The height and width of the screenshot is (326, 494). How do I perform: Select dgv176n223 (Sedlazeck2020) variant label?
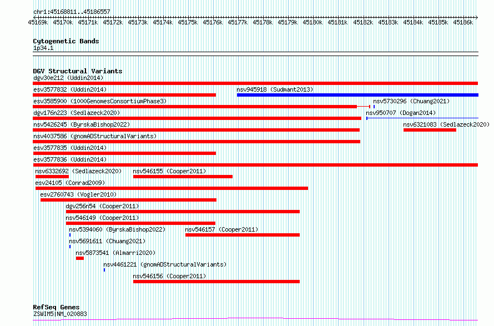(77, 113)
